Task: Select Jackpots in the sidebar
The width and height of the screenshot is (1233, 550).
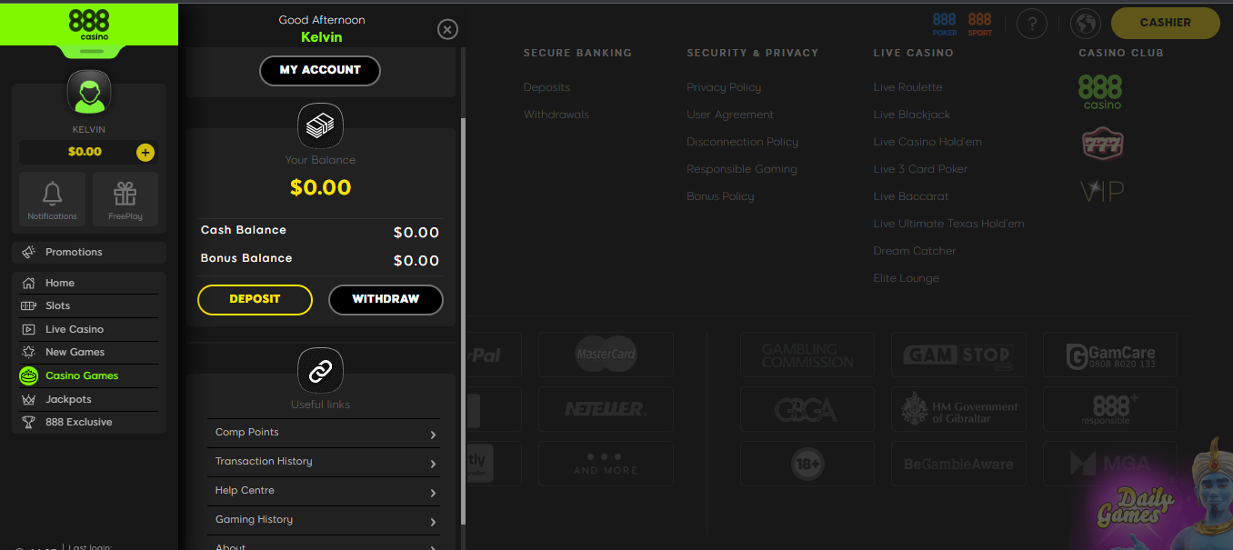Action: [89, 399]
